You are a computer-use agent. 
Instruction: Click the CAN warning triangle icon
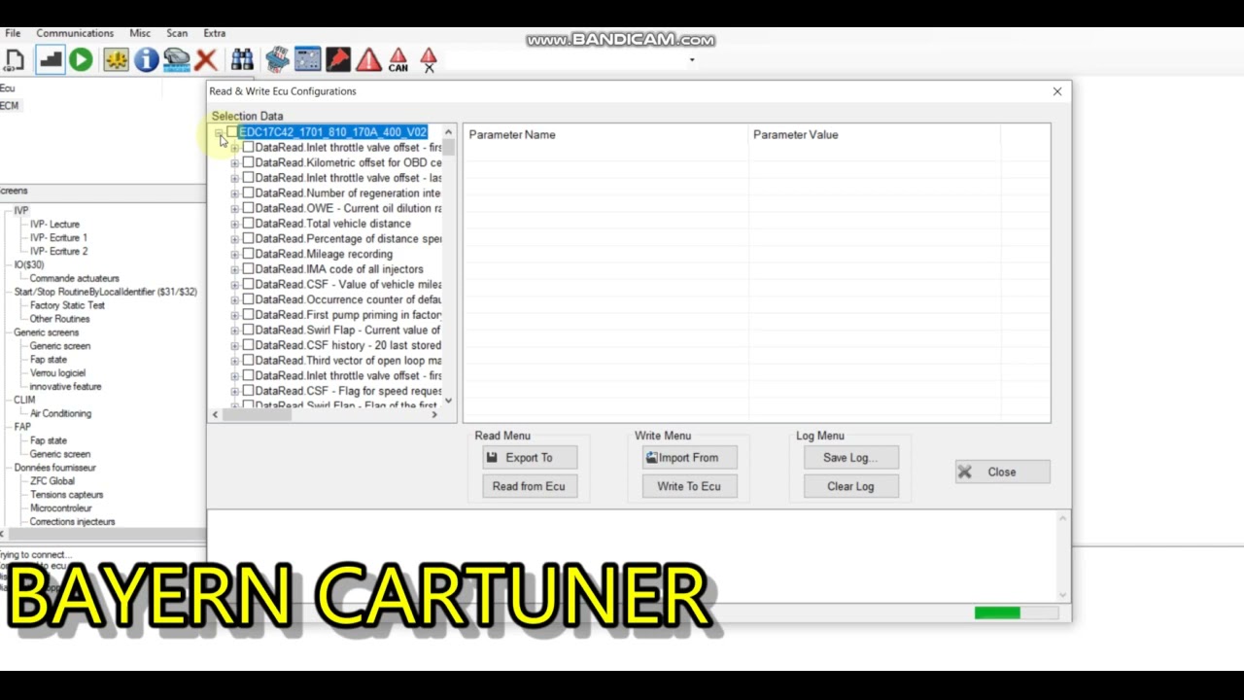pyautogui.click(x=398, y=60)
